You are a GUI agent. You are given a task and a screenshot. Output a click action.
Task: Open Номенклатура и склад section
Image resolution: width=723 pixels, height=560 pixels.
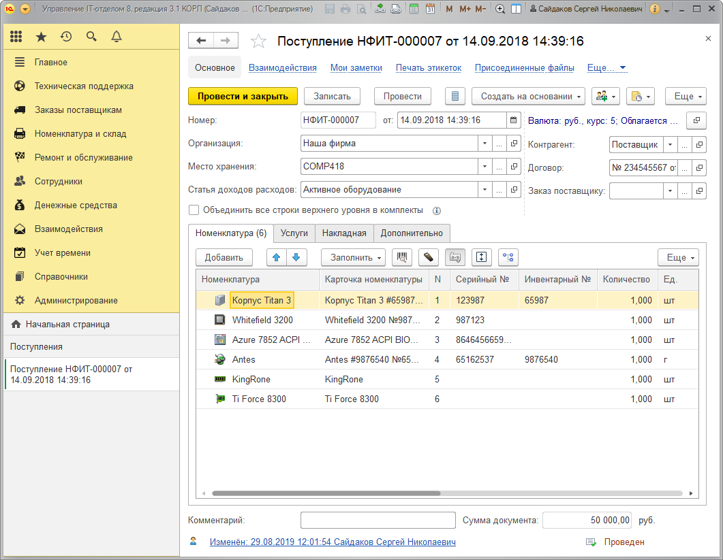click(91, 134)
